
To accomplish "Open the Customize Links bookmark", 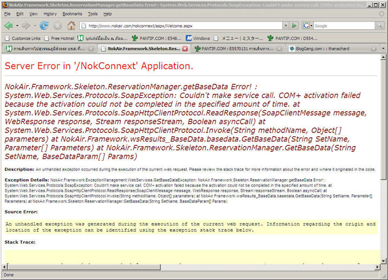I will [23, 39].
